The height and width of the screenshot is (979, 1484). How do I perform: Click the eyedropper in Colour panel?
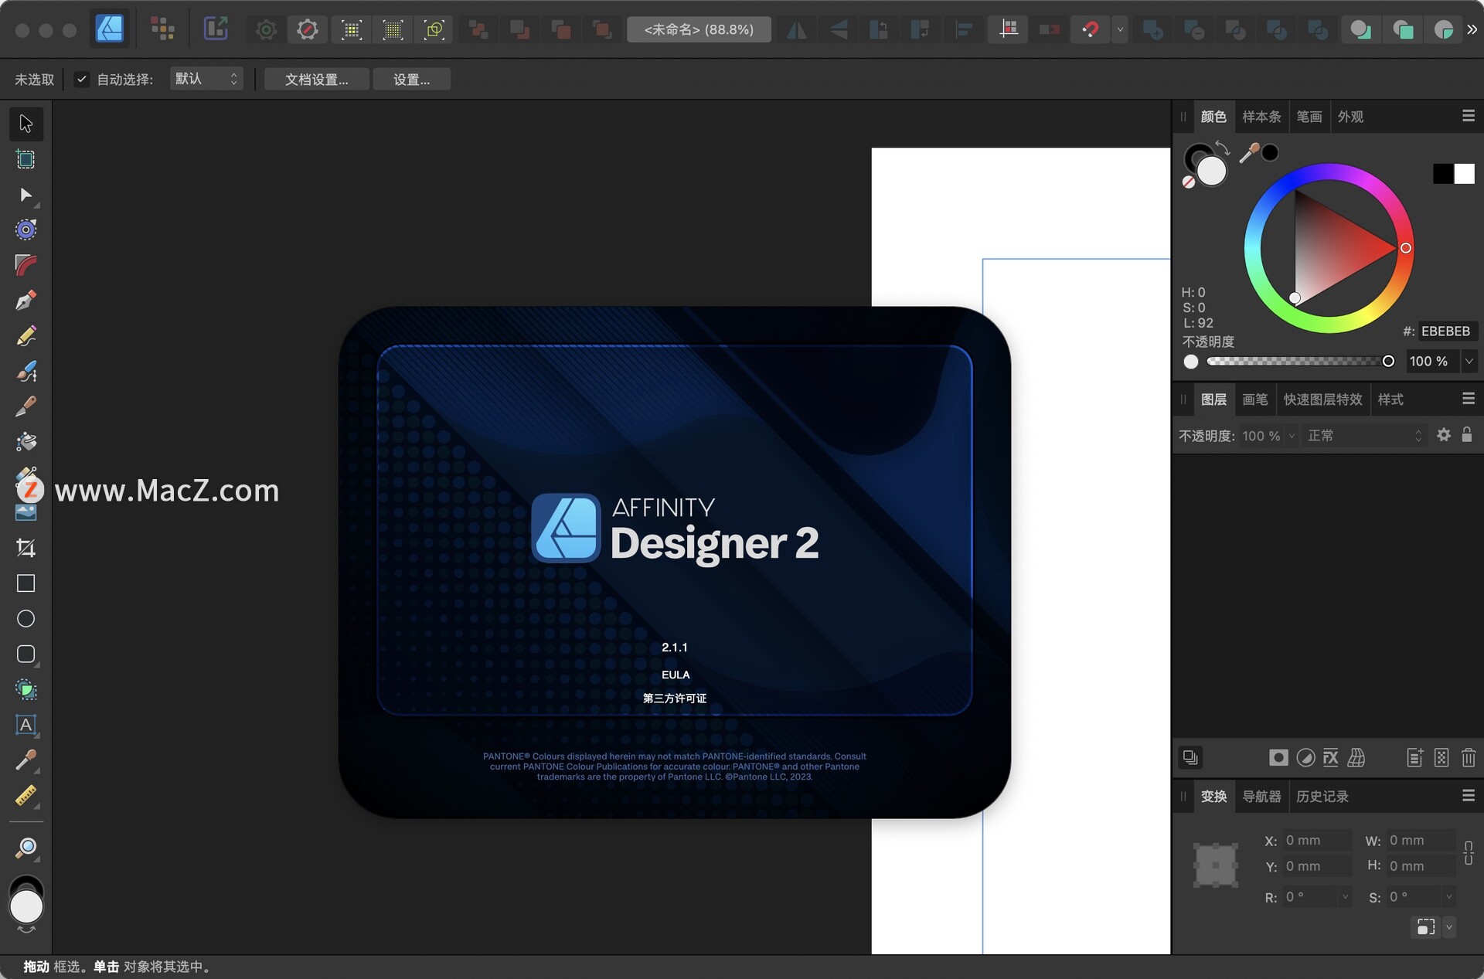pos(1248,153)
